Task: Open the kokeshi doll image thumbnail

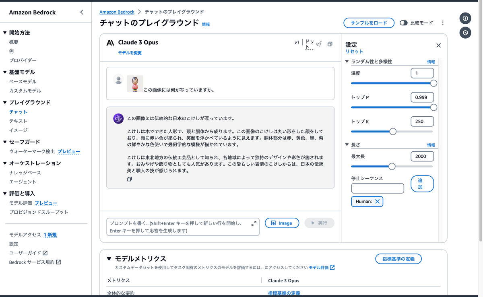Action: click(x=135, y=84)
